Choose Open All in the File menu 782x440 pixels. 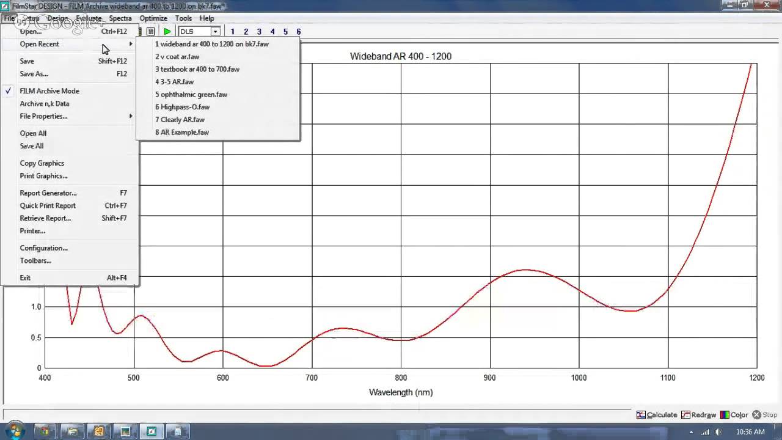[x=71, y=133]
